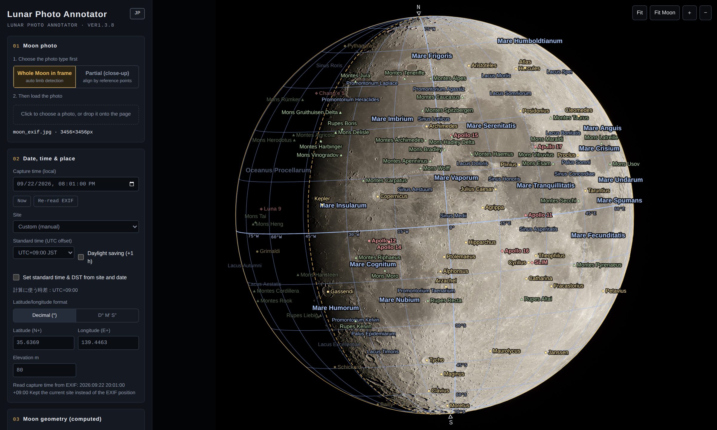
Task: Open the UTC+09:00 JST offset dropdown
Action: 44,253
